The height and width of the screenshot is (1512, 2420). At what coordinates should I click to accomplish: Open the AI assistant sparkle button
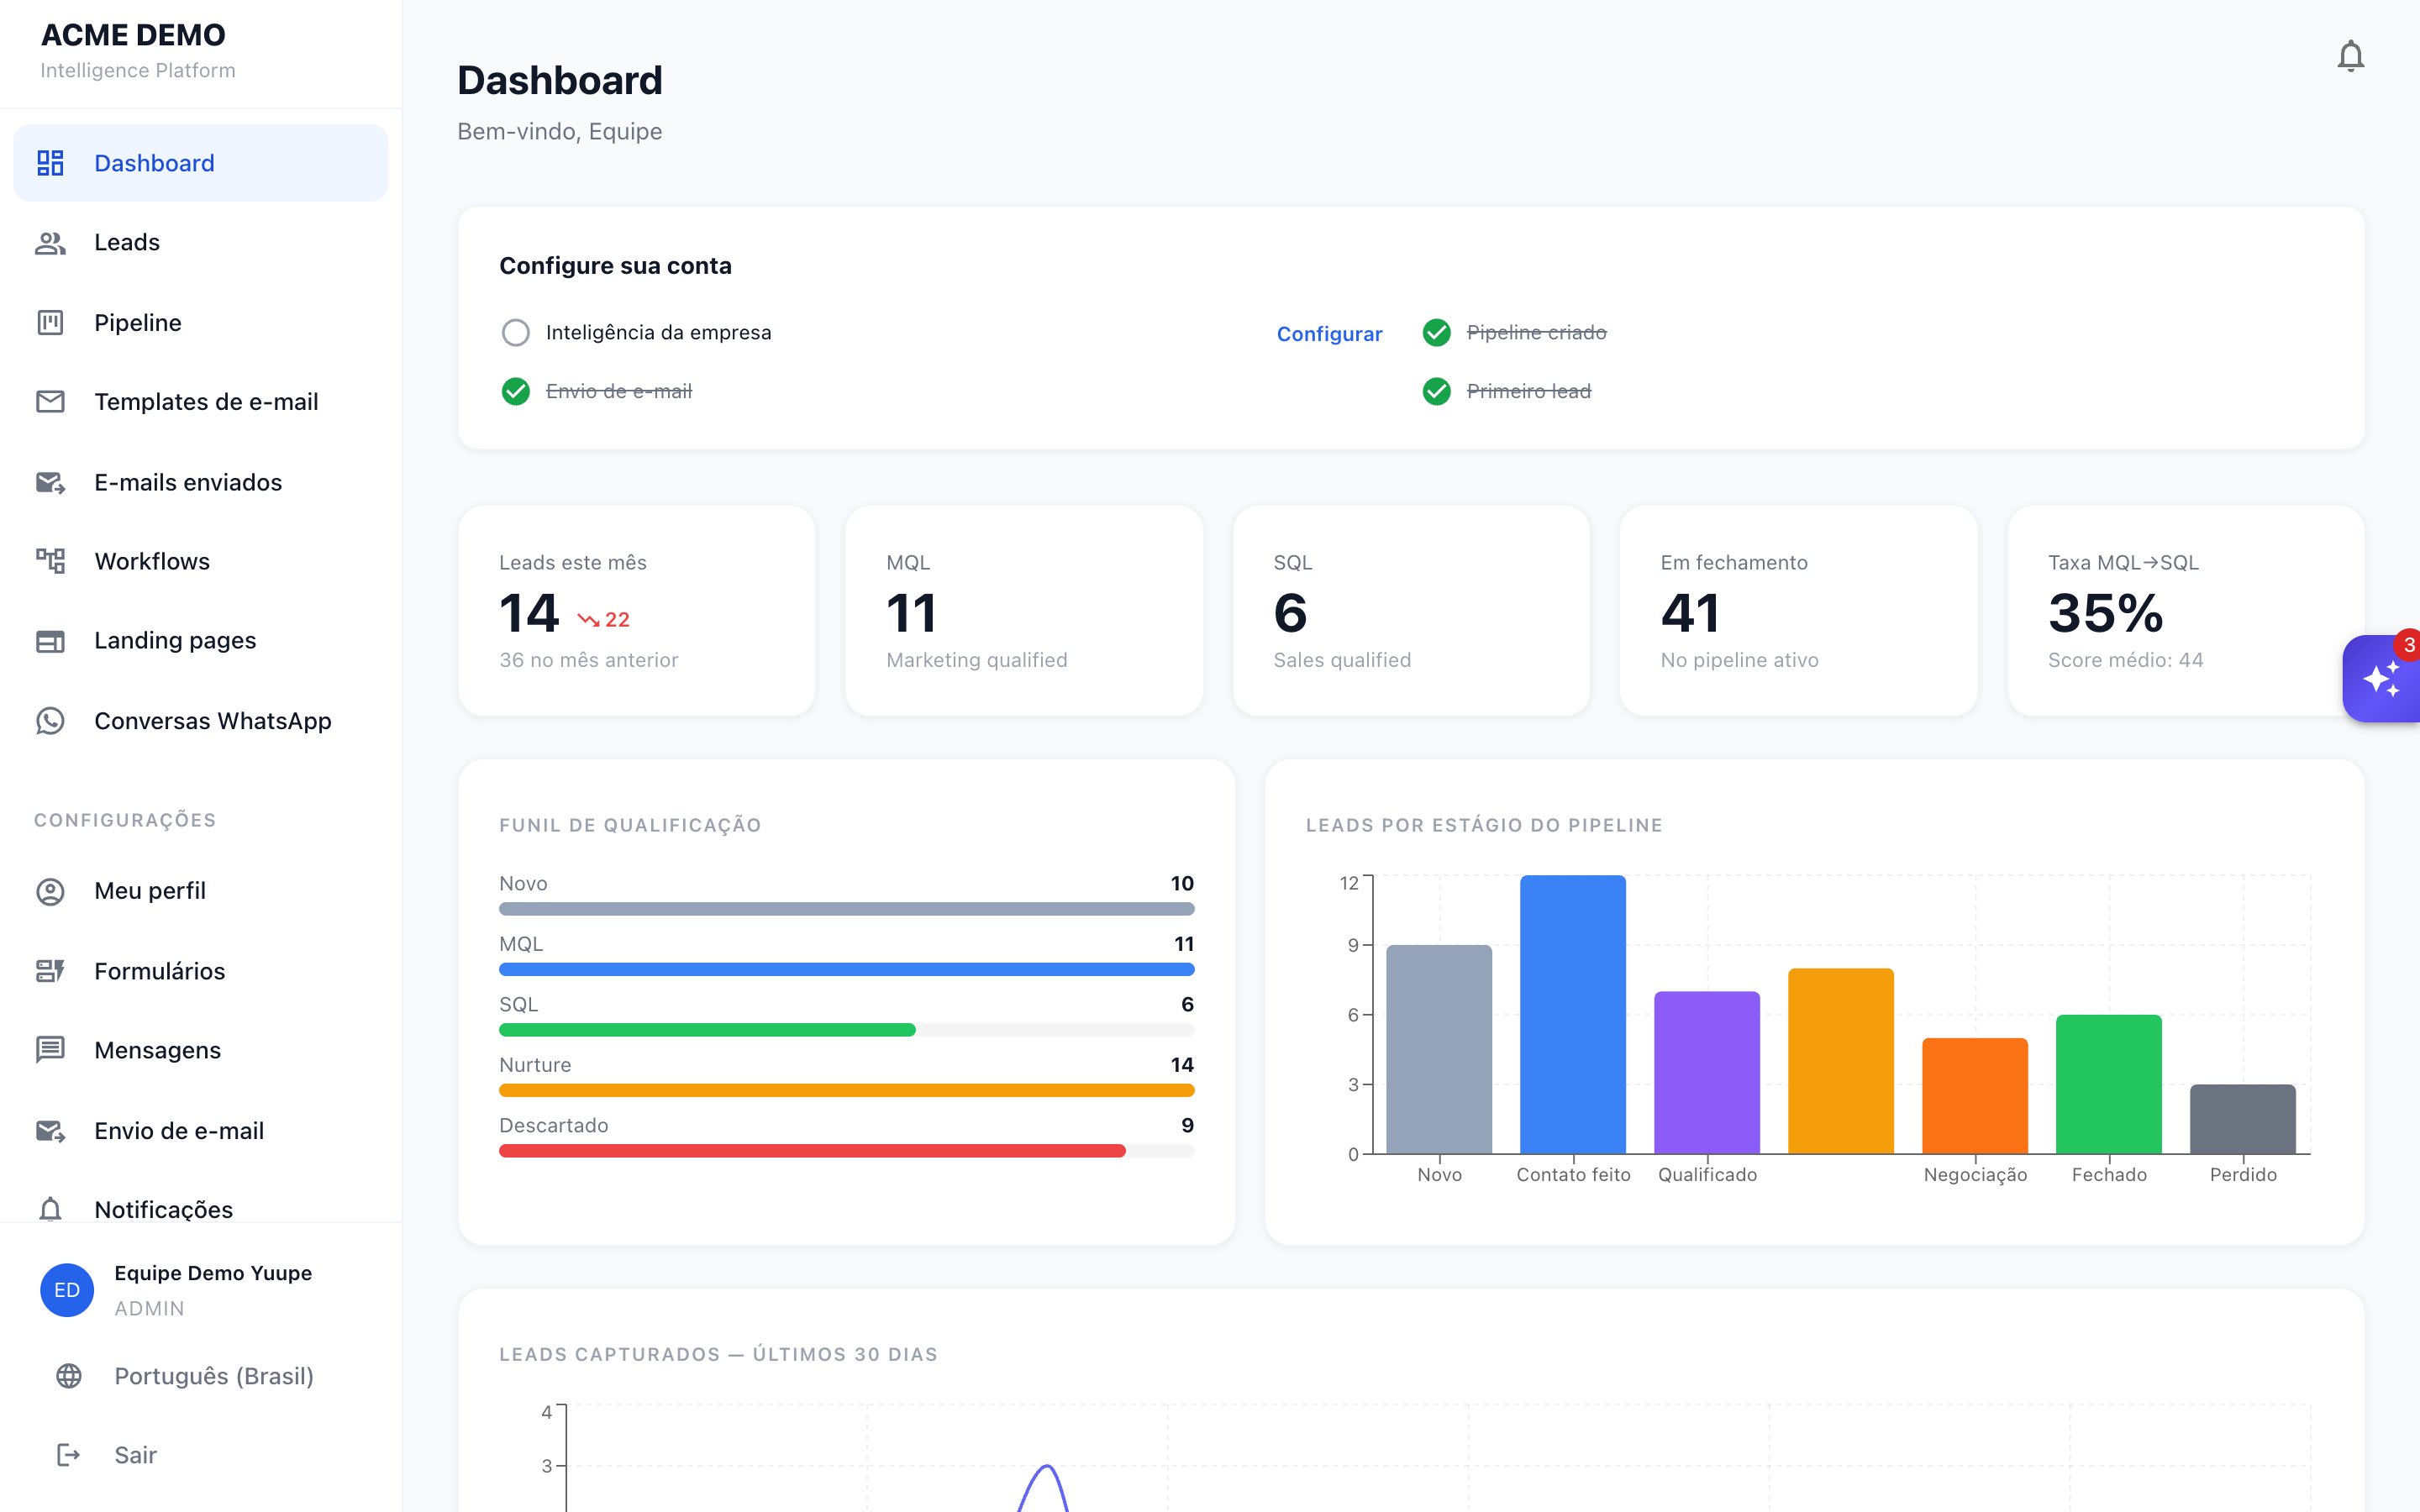[2381, 678]
